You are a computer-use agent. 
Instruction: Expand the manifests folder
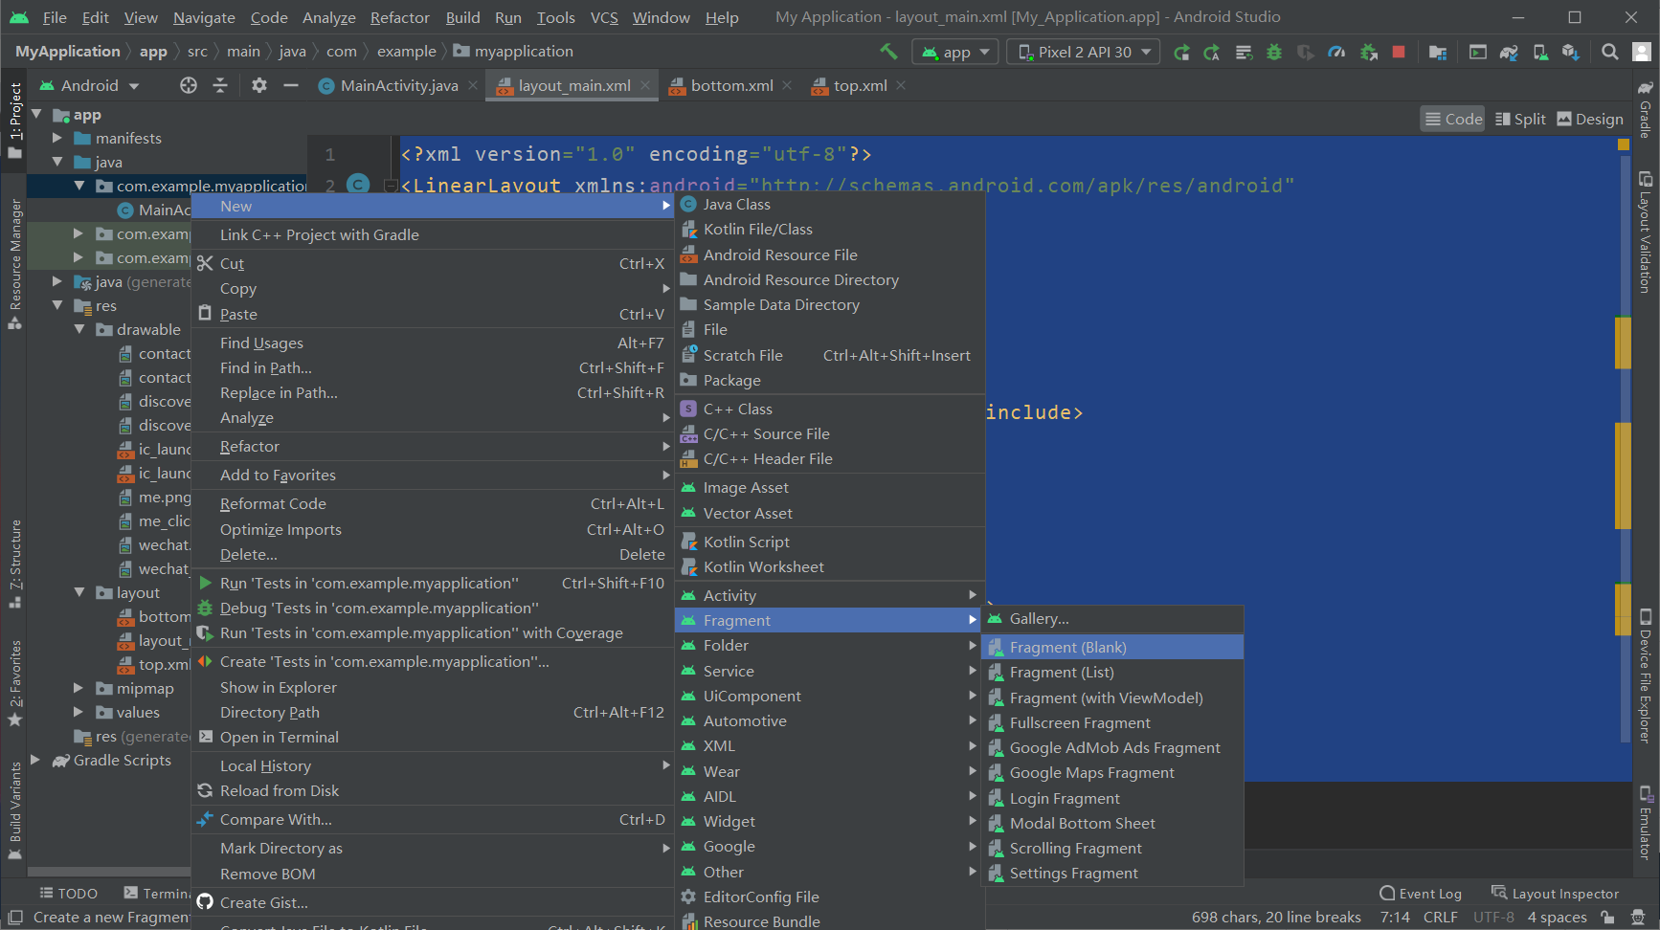pyautogui.click(x=57, y=138)
